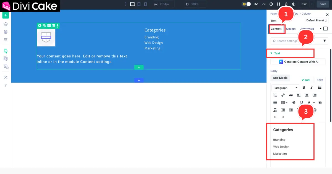Click the Add Media button
The width and height of the screenshot is (332, 174).
pyautogui.click(x=280, y=78)
